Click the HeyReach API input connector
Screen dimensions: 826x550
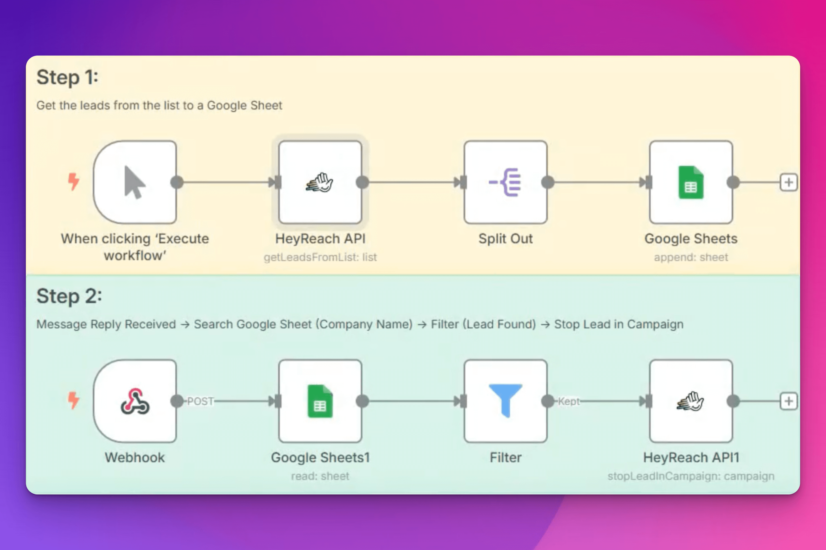pos(278,182)
